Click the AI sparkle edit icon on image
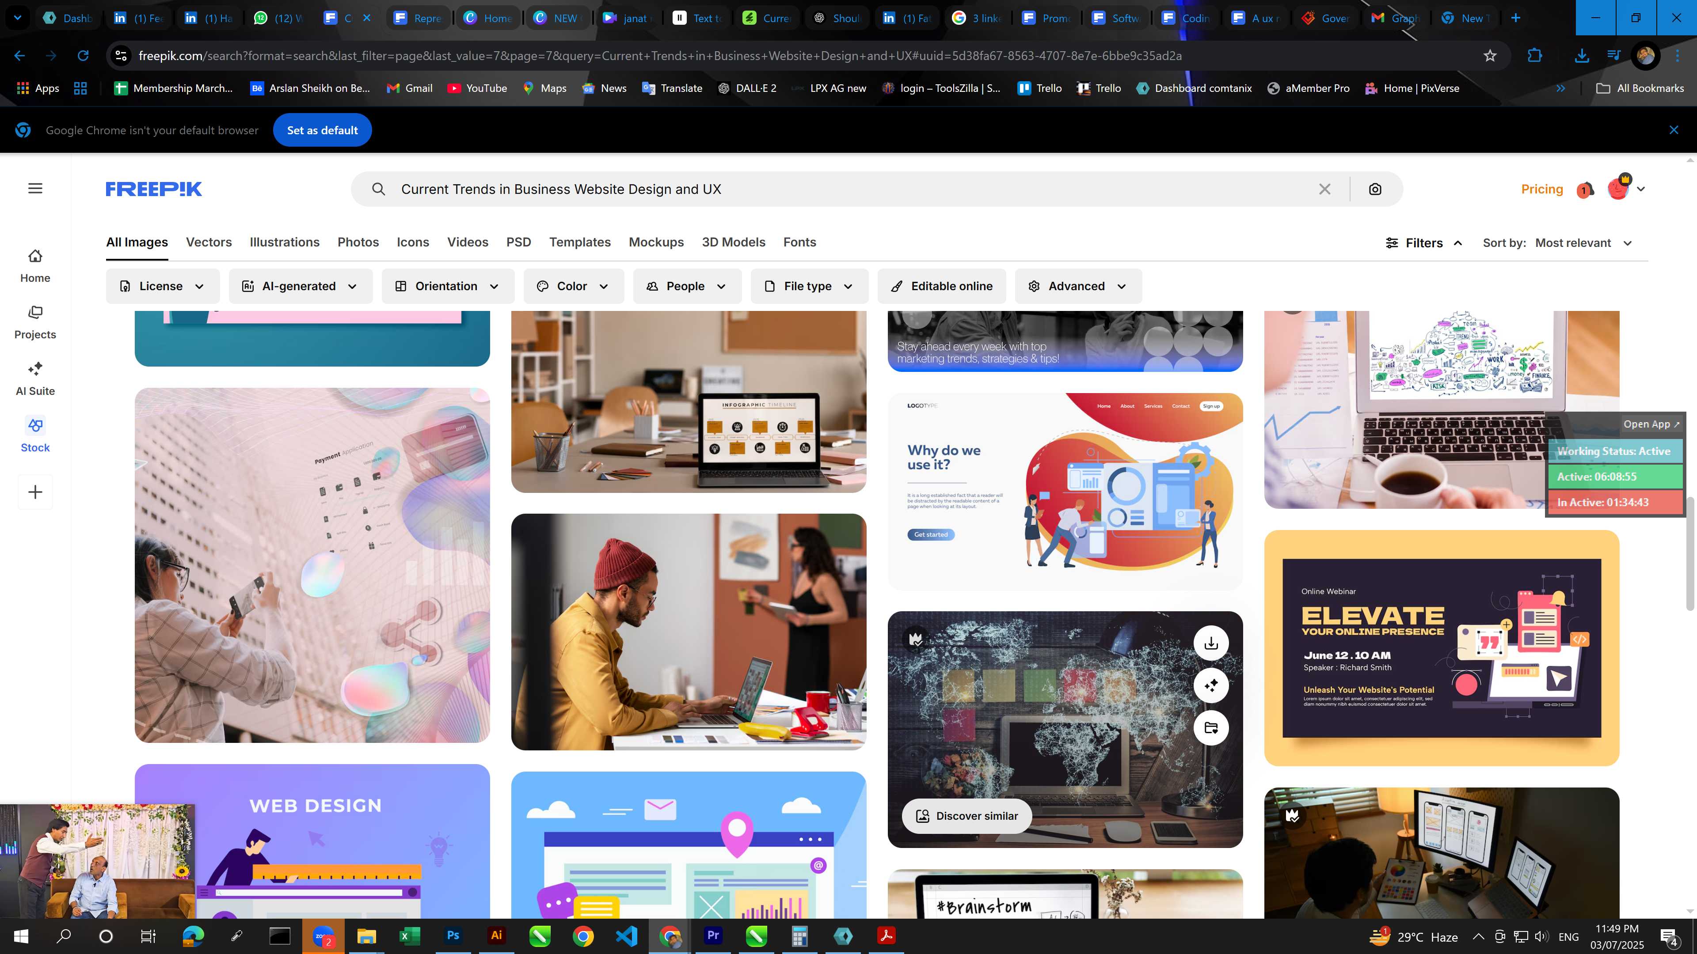1697x954 pixels. [x=1211, y=685]
